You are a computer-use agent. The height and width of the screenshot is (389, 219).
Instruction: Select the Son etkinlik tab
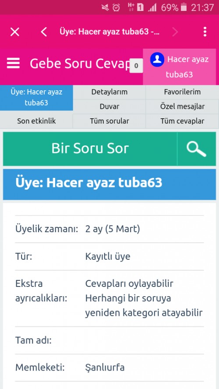36,121
